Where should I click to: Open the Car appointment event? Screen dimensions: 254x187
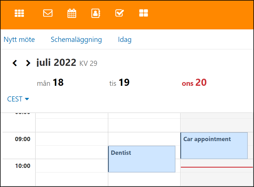[x=214, y=146]
